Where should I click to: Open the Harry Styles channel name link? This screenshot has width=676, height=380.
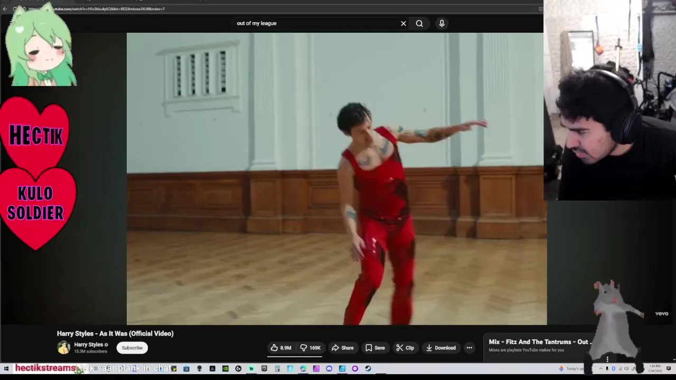[x=88, y=345]
